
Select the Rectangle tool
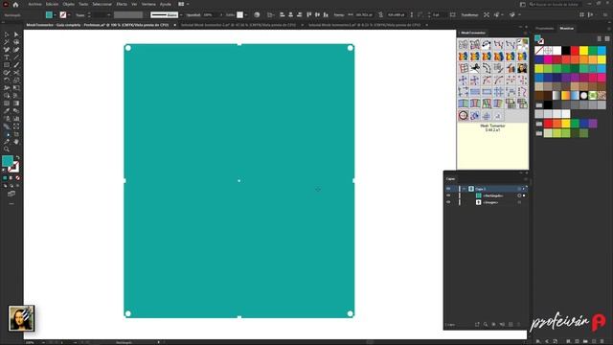pos(7,65)
